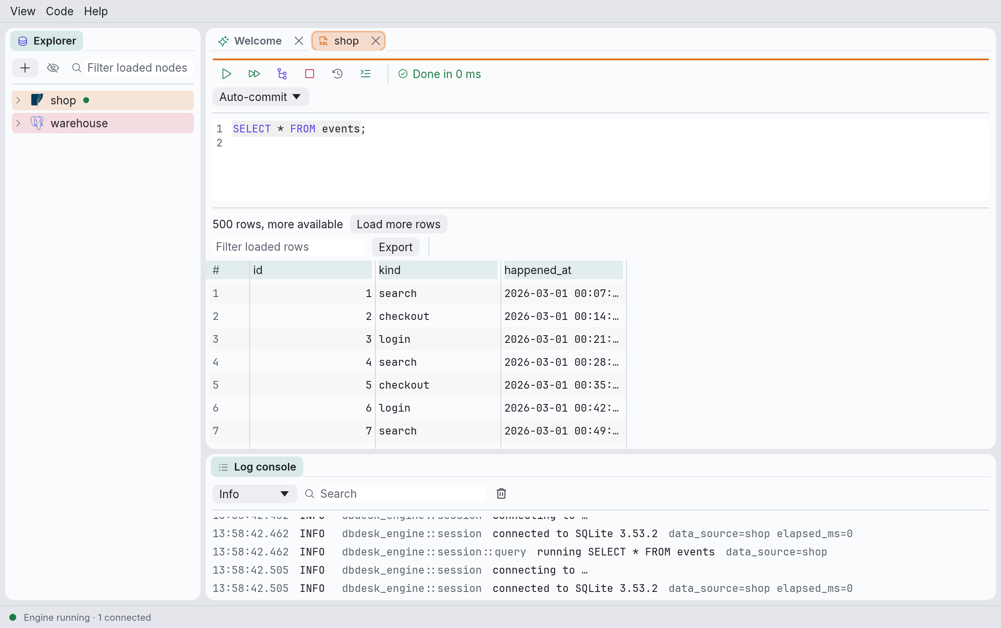Open the Code menu
The image size is (1001, 628).
(x=59, y=11)
